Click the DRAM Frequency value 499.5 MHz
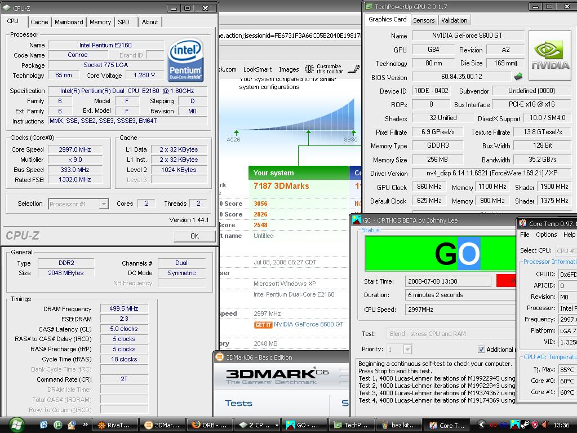The width and height of the screenshot is (577, 433). (x=124, y=308)
